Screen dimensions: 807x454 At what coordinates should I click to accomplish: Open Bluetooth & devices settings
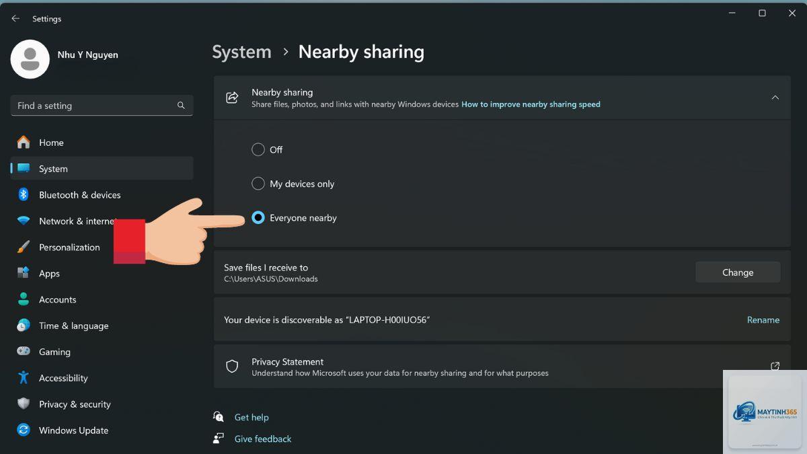point(102,194)
